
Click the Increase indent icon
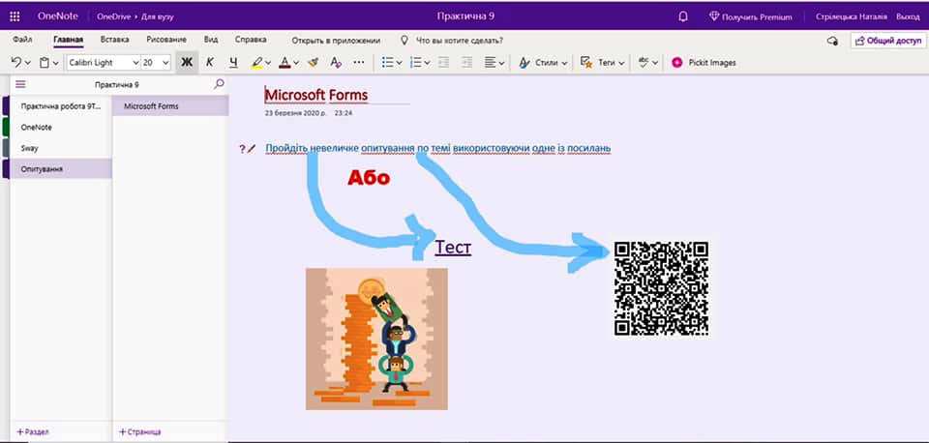point(466,62)
